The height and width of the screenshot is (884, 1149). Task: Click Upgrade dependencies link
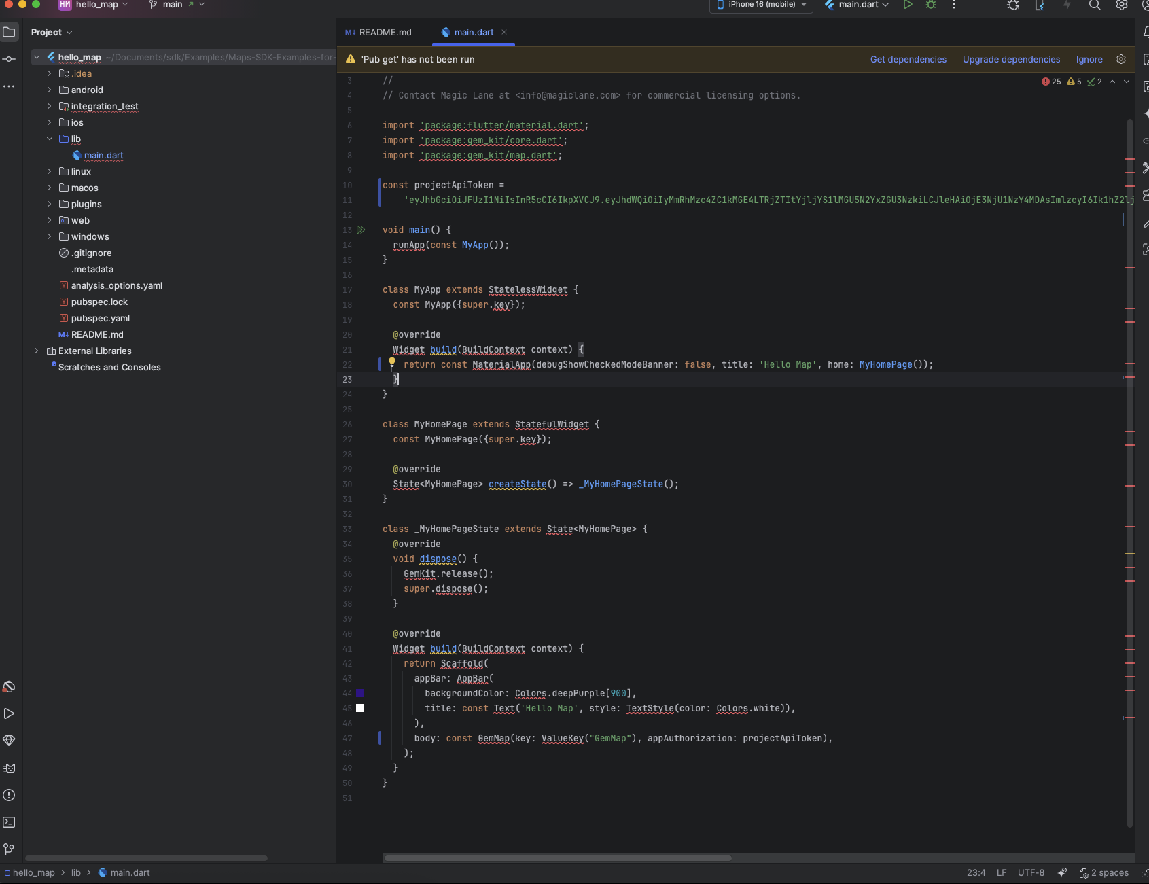1011,59
